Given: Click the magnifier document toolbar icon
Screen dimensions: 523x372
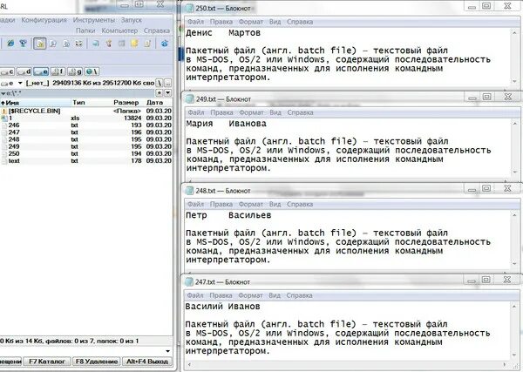Looking at the screenshot, I should [52, 44].
